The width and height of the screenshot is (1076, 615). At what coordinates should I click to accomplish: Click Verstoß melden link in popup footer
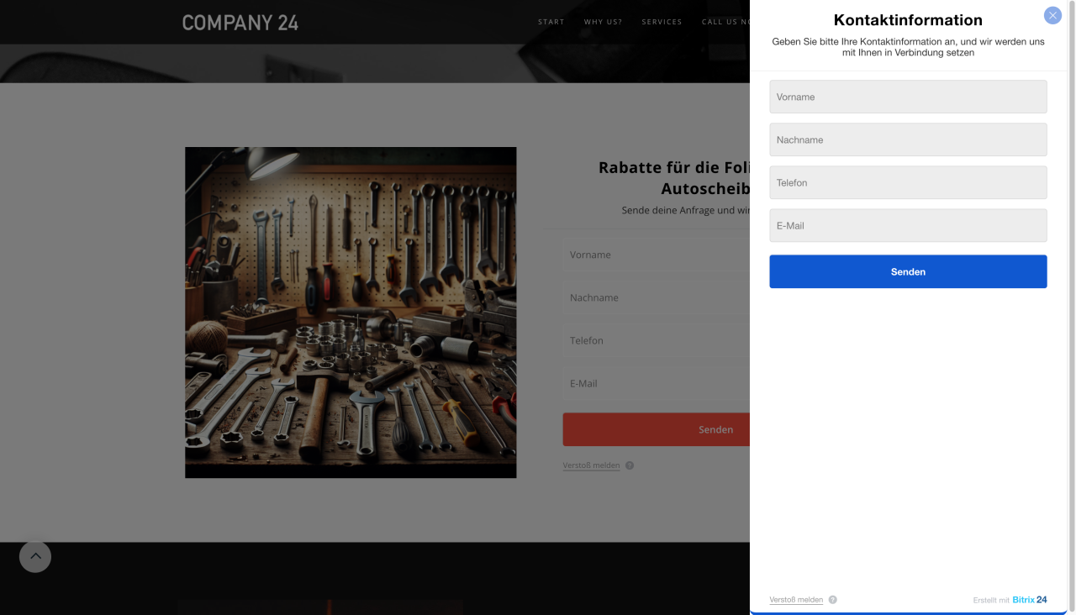[x=796, y=600]
